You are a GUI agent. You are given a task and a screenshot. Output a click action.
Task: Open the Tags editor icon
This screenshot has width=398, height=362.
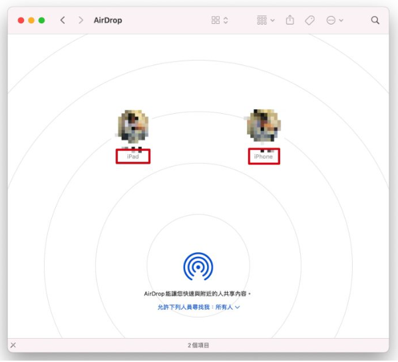(309, 21)
